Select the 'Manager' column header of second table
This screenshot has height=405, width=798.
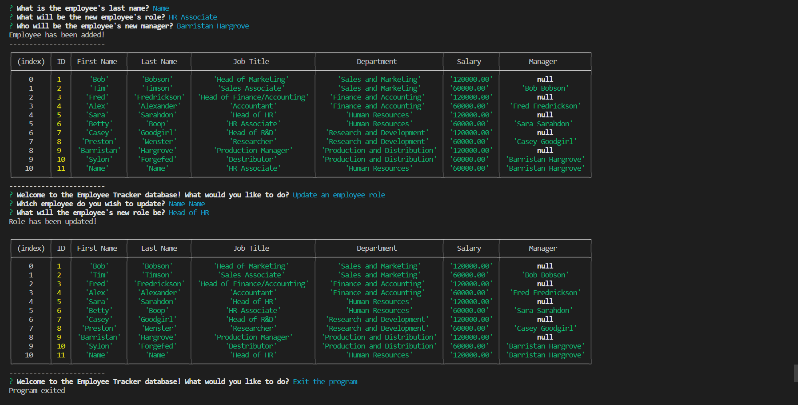tap(543, 248)
